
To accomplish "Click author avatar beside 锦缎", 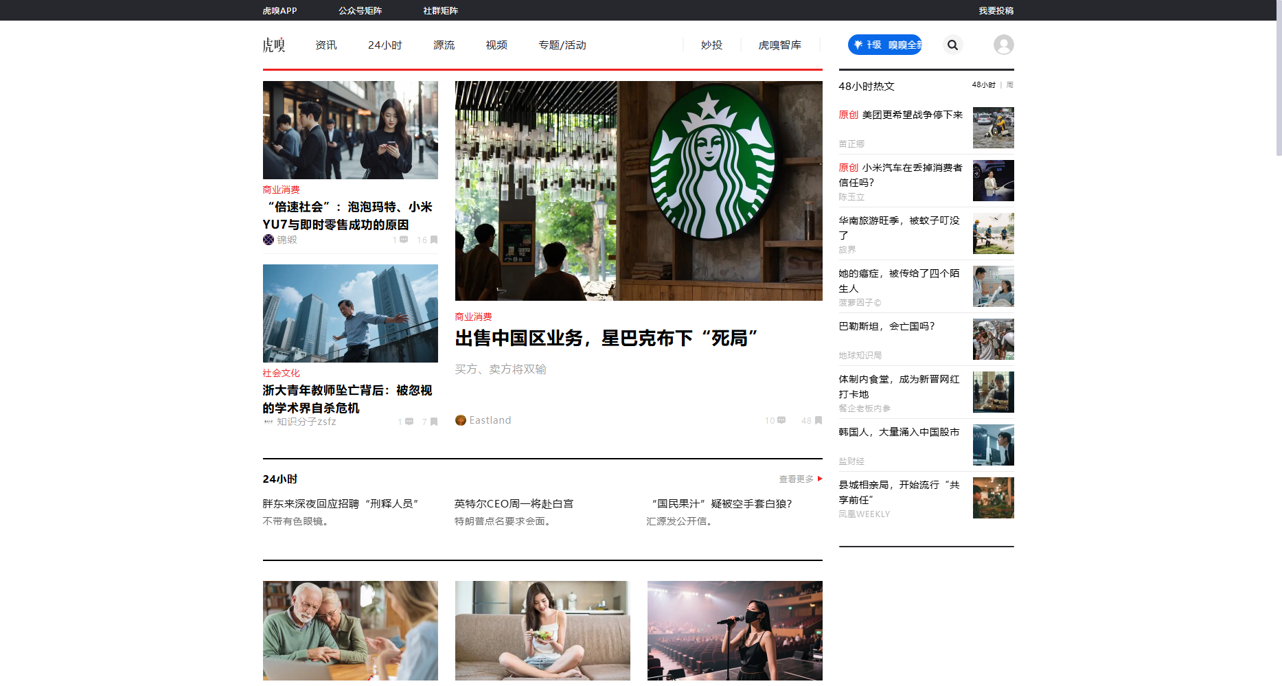I will 268,240.
